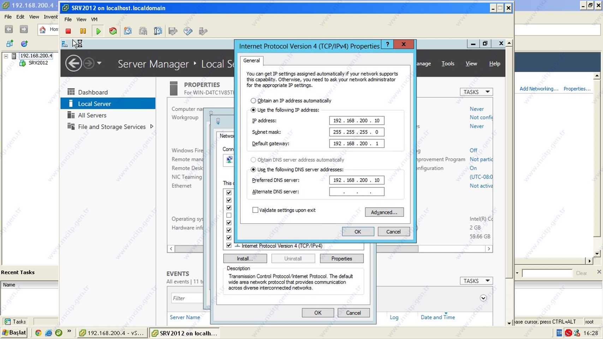Open the Snapshot Manager wrench-clock icon
The height and width of the screenshot is (339, 603).
point(158,31)
